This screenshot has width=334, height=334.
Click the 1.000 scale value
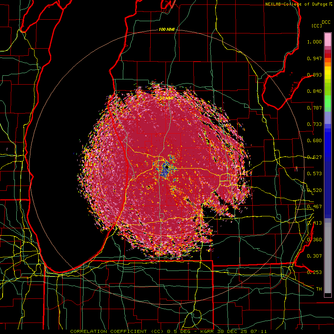coord(314,42)
